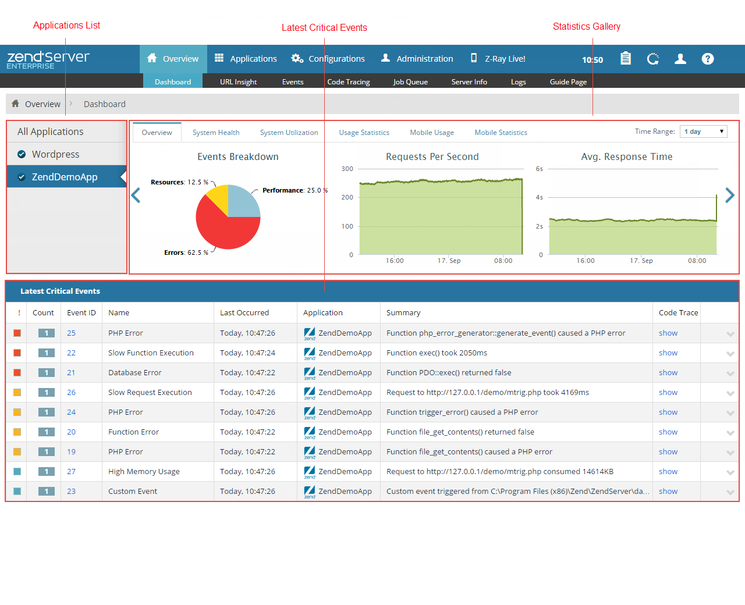Click the restart server circular arrow icon
Screen dimensions: 745x605
tap(653, 59)
